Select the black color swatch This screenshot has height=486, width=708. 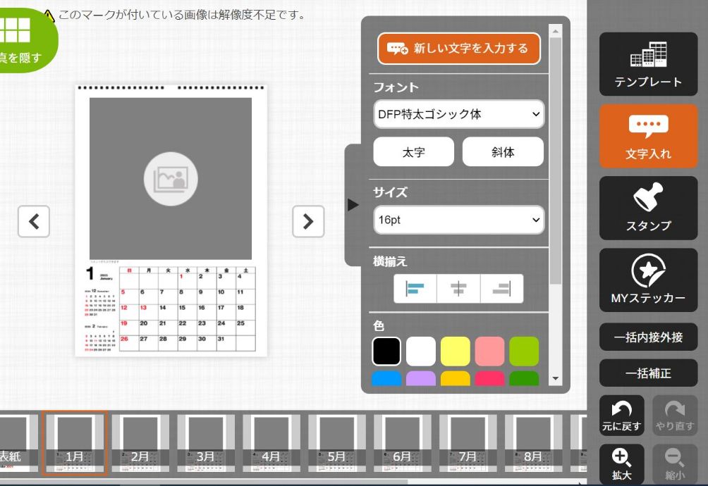tap(386, 351)
